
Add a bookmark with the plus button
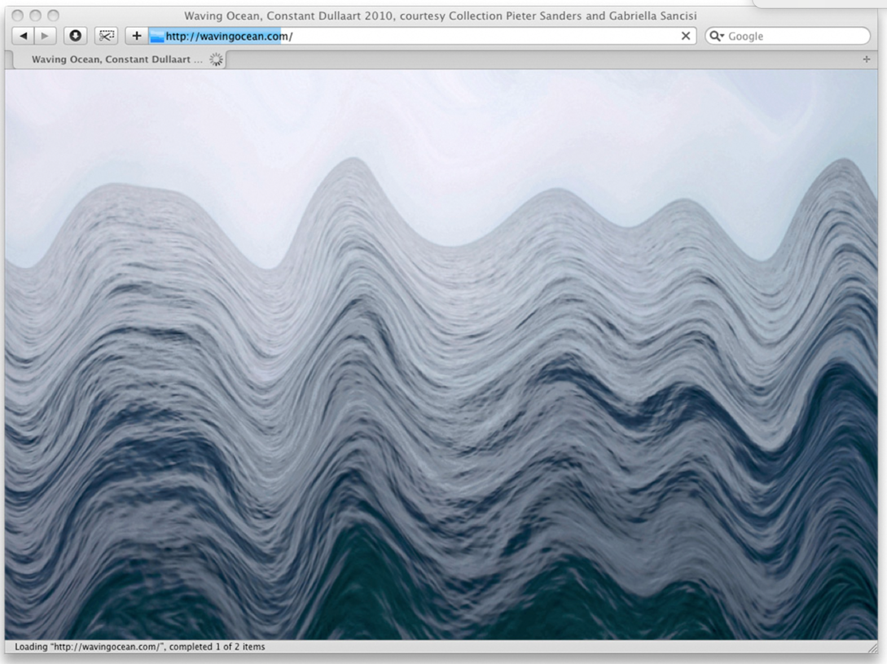[x=137, y=36]
